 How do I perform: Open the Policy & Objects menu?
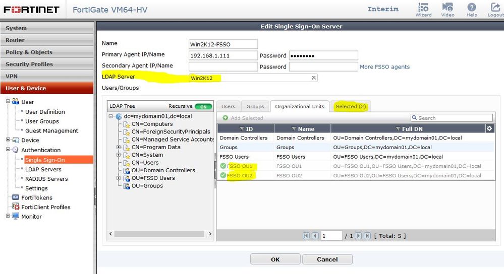pos(47,52)
